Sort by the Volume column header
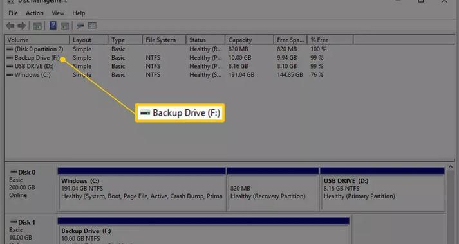 point(37,40)
